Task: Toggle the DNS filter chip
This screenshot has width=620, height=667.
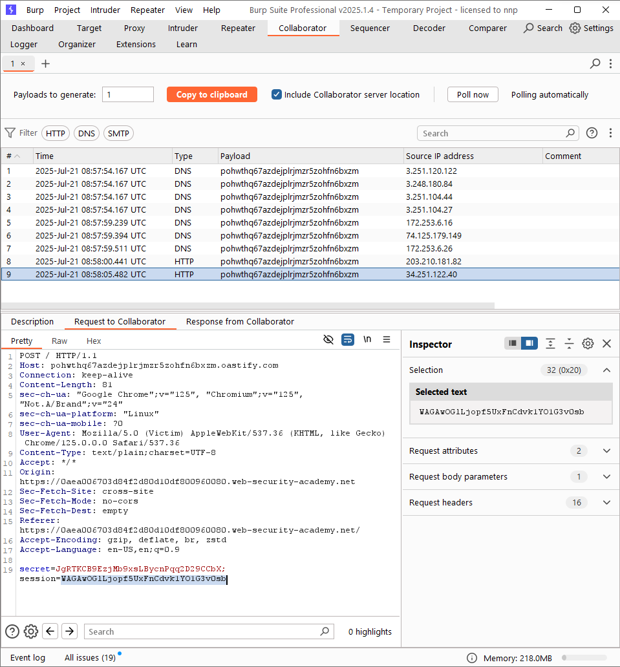Action: click(87, 134)
